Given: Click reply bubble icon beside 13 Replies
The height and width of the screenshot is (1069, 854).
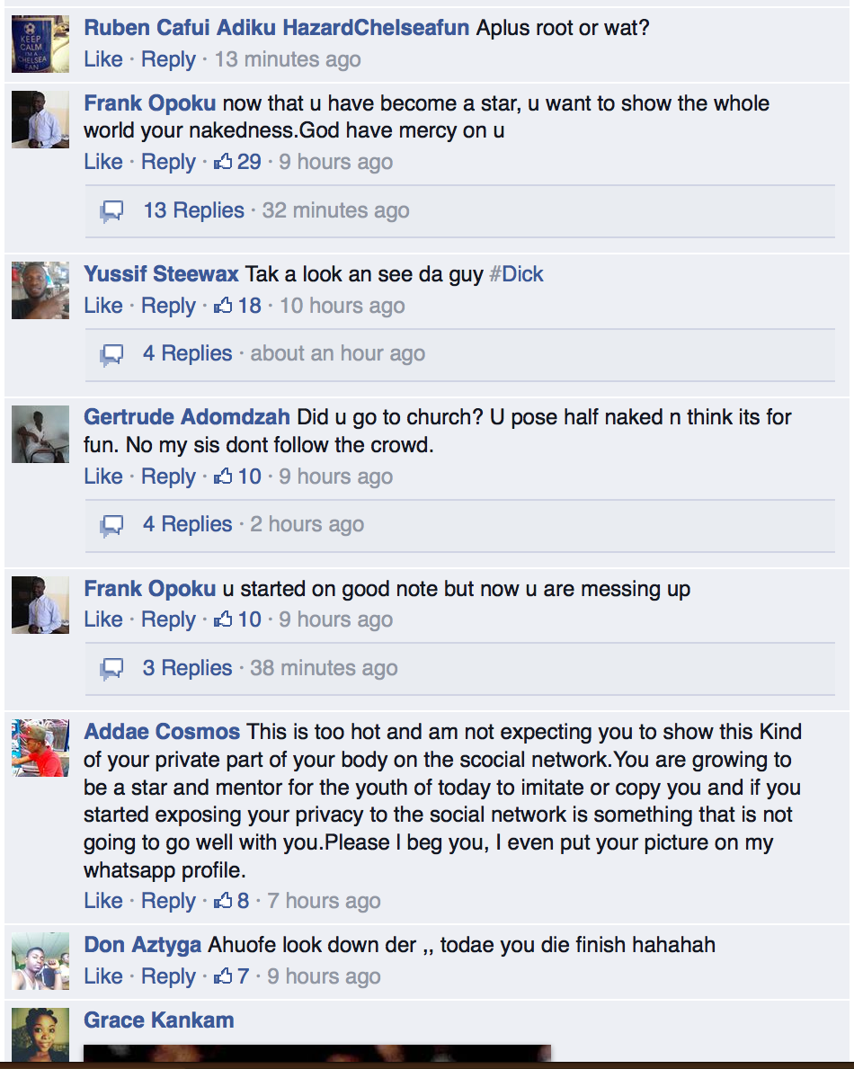Looking at the screenshot, I should point(111,211).
